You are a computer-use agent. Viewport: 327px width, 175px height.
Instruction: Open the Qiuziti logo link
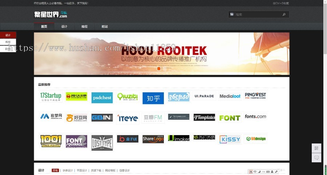128,97
